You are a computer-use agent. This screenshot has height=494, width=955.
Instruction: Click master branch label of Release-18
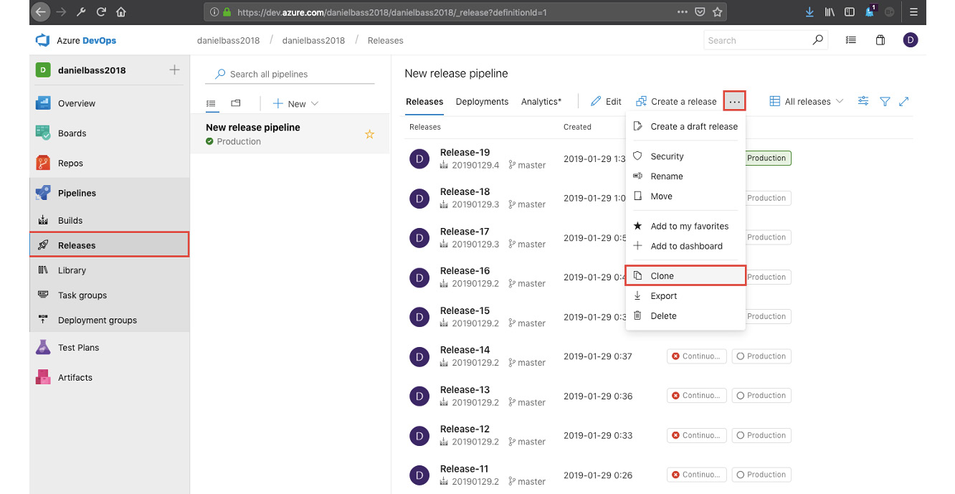(x=527, y=204)
